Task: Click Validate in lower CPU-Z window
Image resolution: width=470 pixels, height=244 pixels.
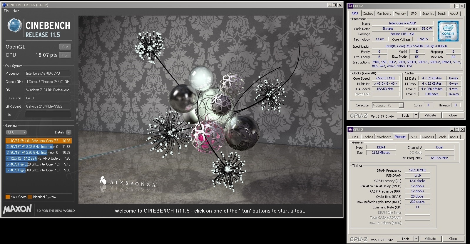Action: pos(430,239)
